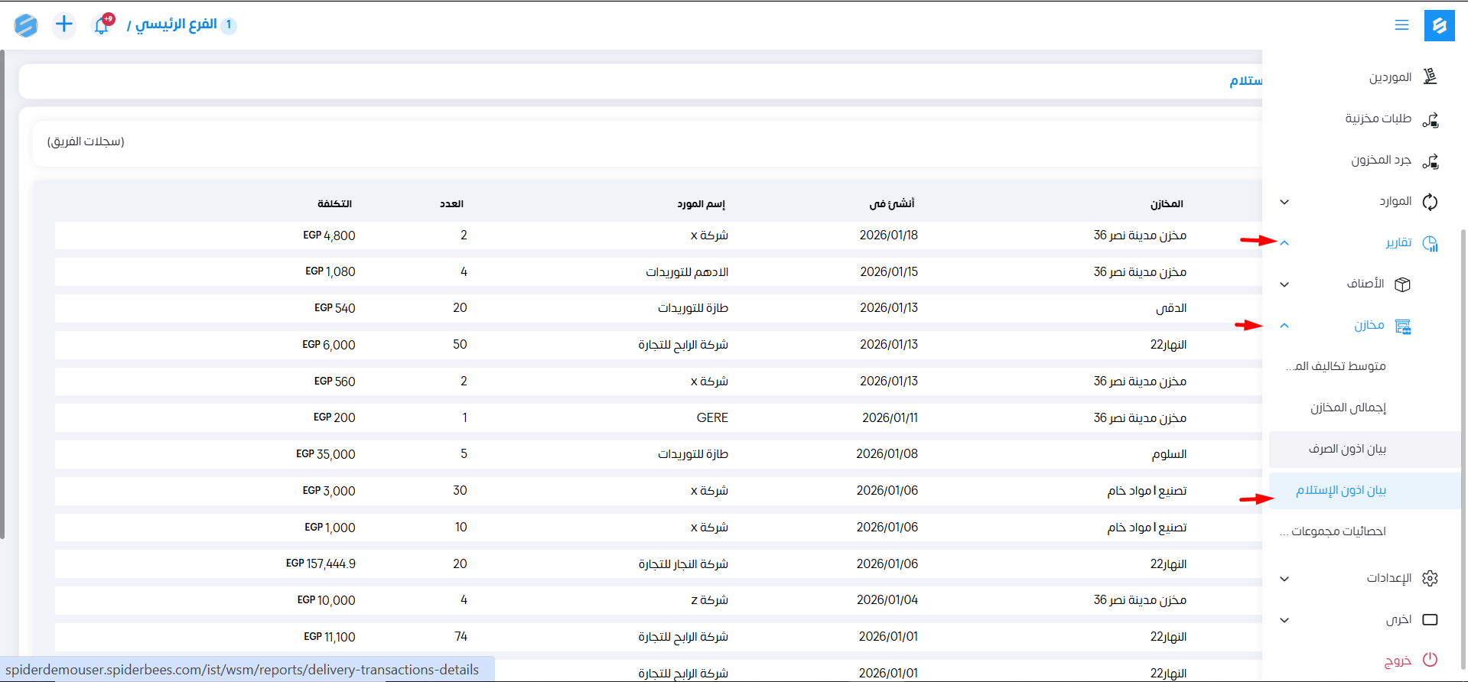The height and width of the screenshot is (682, 1468).
Task: Click the blue app logo top right
Action: [1439, 25]
